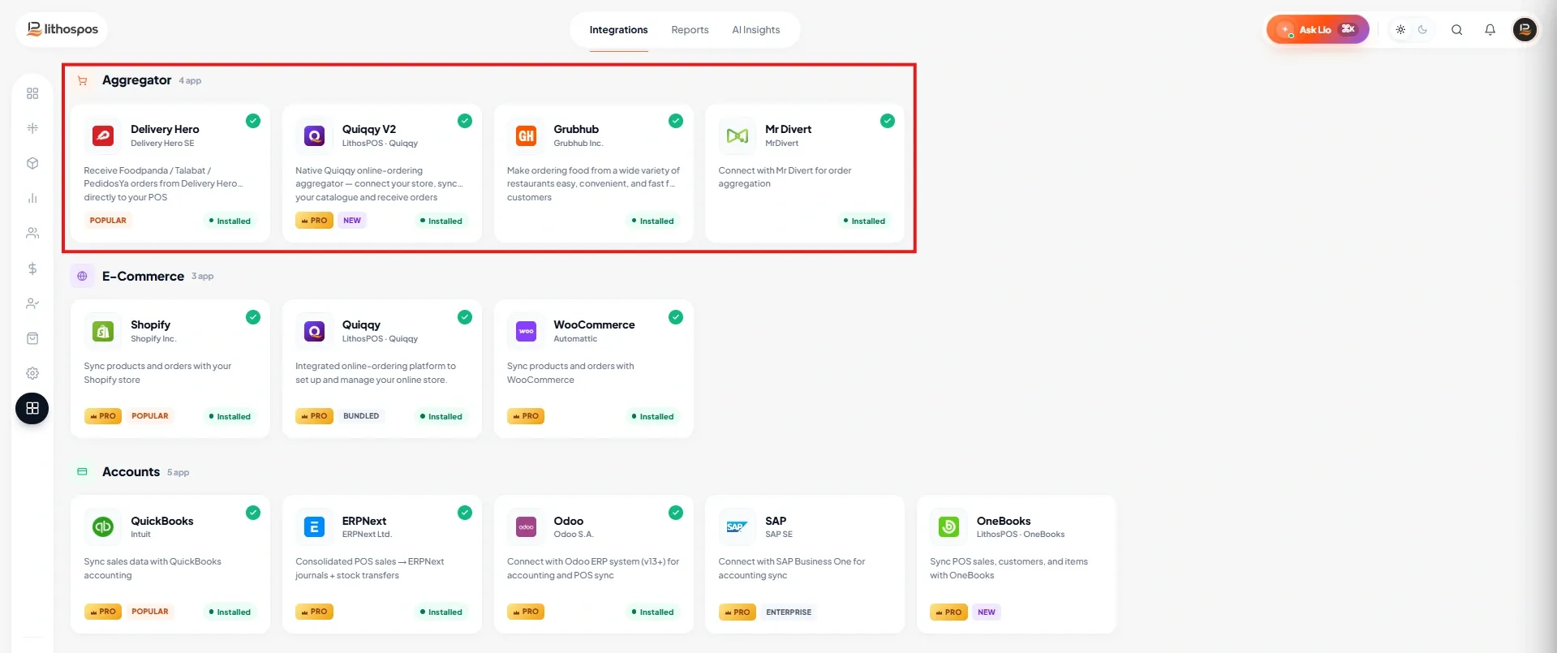Open the dashboard grid icon in sidebar
This screenshot has height=653, width=1557.
click(x=32, y=93)
